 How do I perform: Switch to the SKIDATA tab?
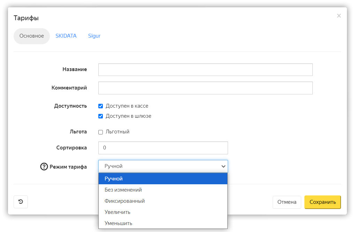[x=66, y=36]
